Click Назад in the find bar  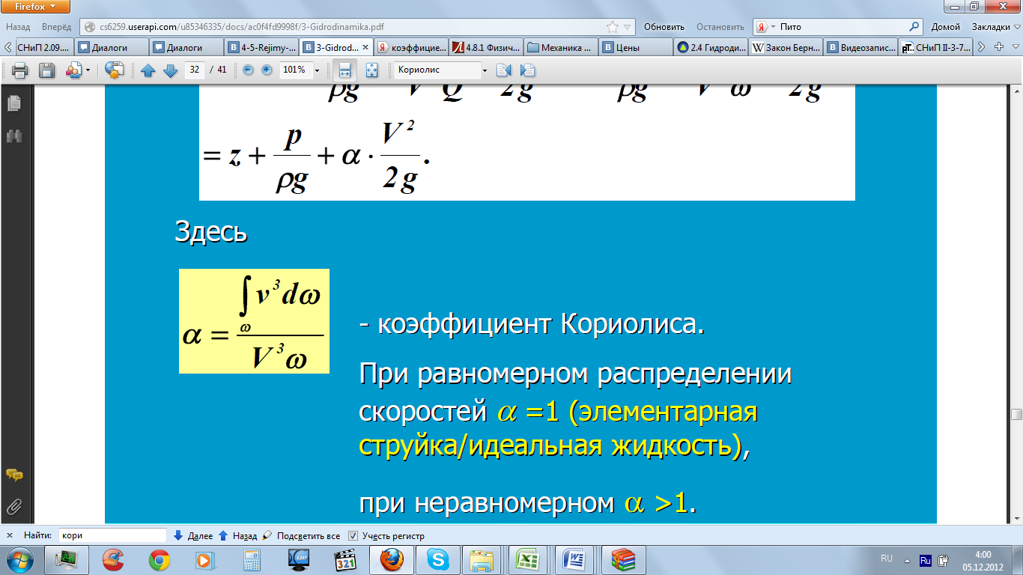237,536
